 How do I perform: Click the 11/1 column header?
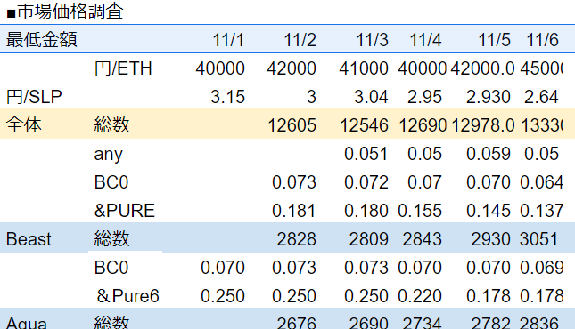click(x=228, y=40)
